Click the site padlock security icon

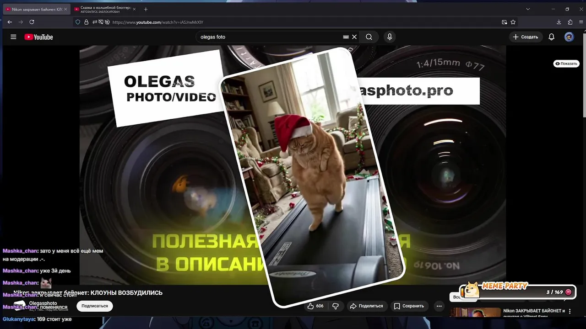(86, 22)
